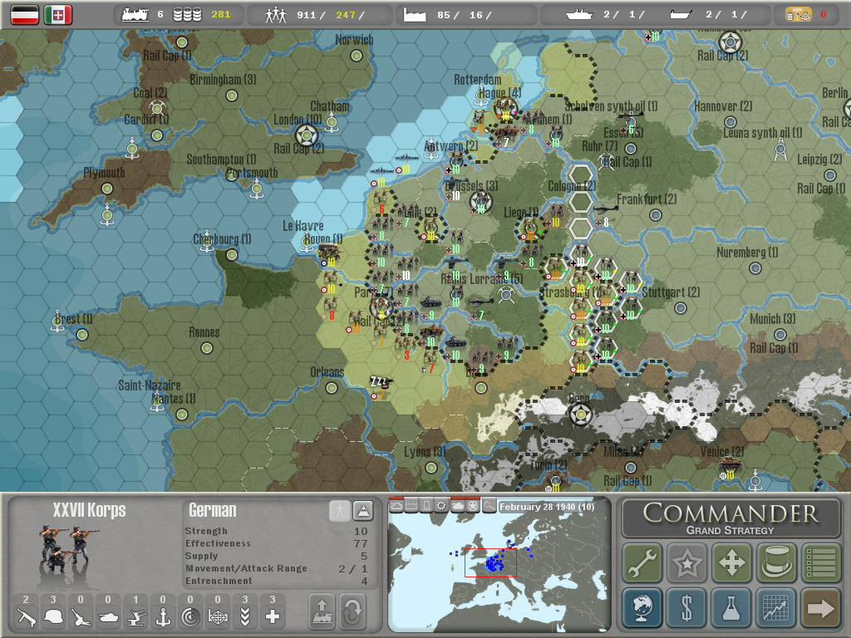Click the Lyons city marker
851x638 pixels.
click(431, 467)
